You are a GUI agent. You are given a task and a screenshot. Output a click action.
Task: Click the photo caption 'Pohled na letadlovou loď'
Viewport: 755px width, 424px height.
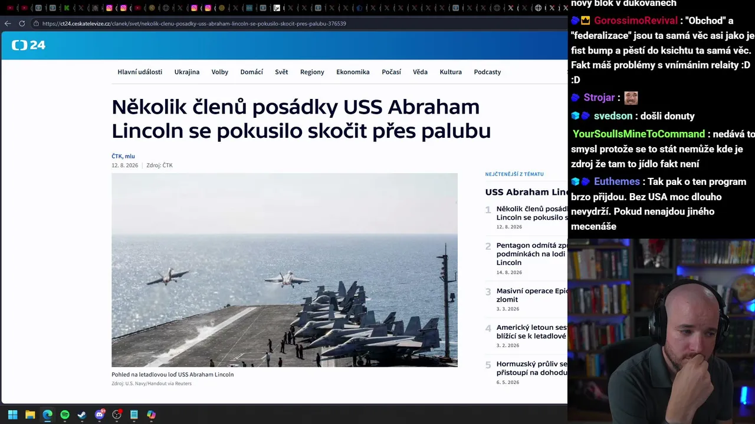(x=173, y=375)
